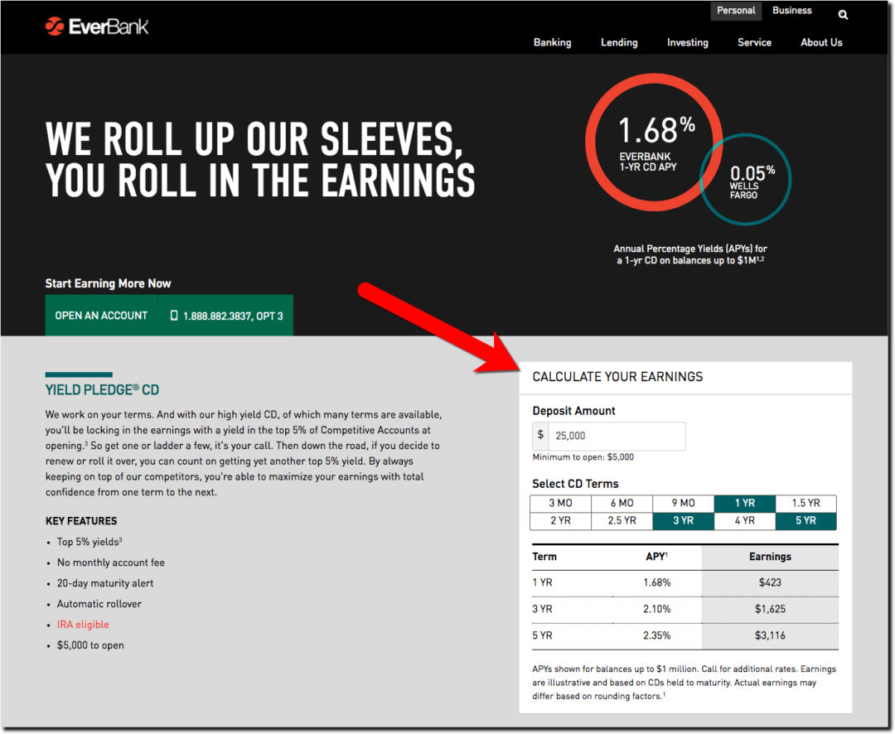Switch to the Business tab
Image resolution: width=895 pixels, height=734 pixels.
pos(791,10)
